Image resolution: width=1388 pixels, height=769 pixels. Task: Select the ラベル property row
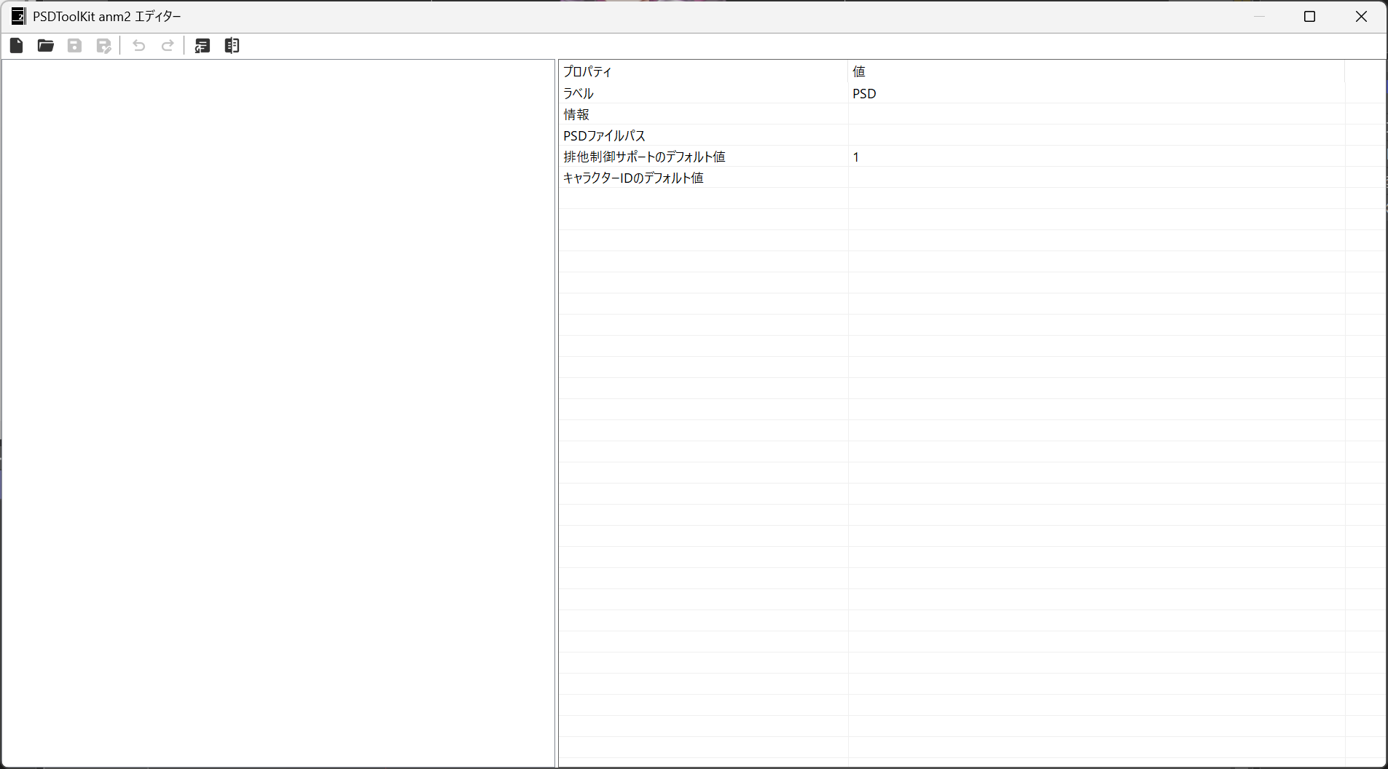pyautogui.click(x=579, y=93)
